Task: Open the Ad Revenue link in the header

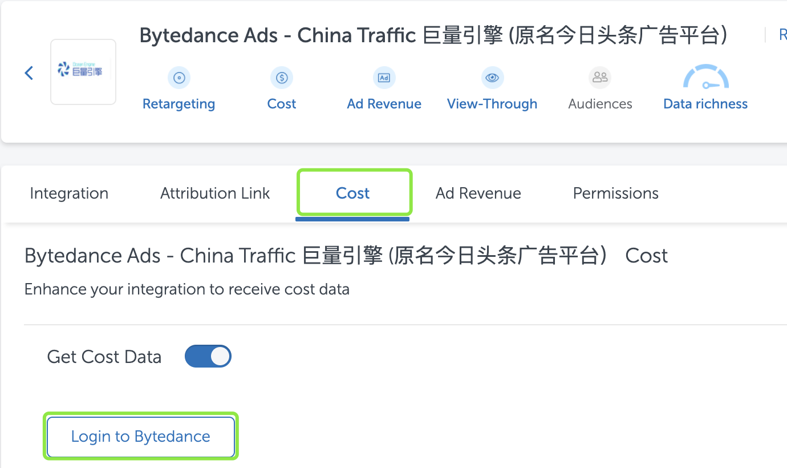Action: [x=384, y=104]
